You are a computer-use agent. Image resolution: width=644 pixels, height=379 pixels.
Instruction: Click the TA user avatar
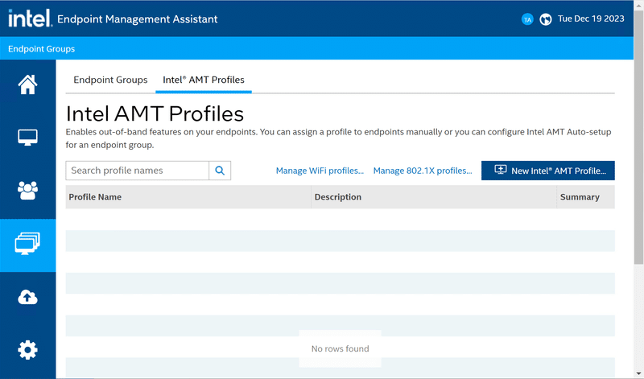527,19
